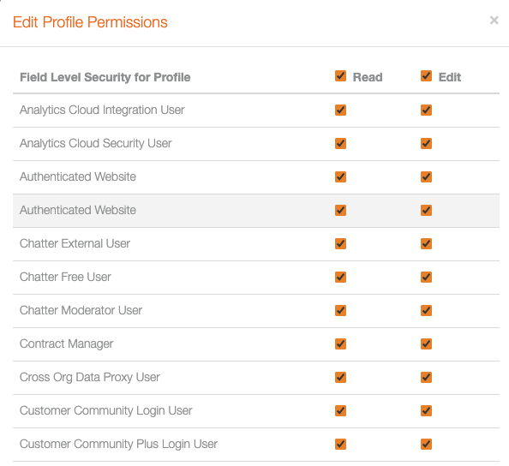
Task: Uncheck the Edit header checkbox for all profiles
Action: tap(426, 76)
